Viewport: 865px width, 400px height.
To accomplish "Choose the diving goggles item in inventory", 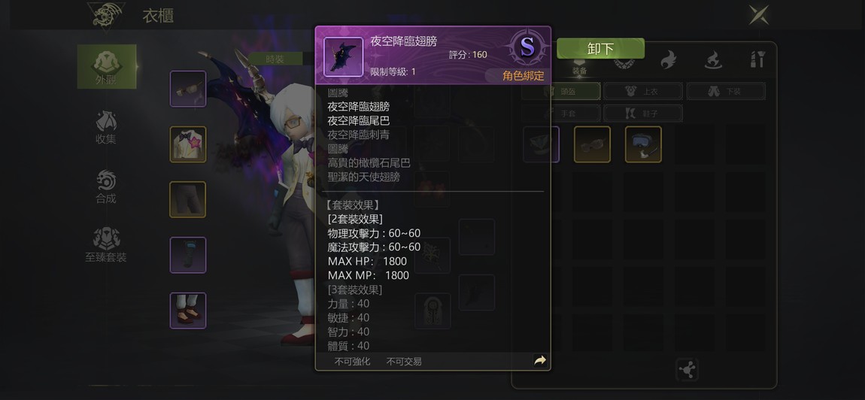I will coord(643,144).
